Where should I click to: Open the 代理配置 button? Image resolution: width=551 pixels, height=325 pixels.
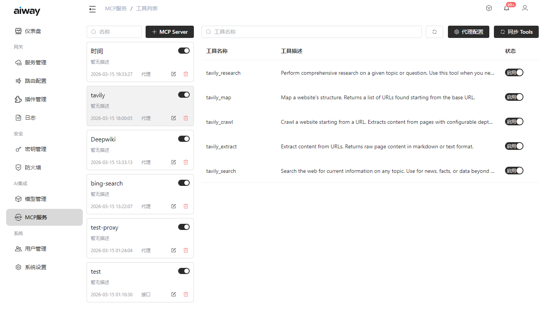click(x=468, y=32)
